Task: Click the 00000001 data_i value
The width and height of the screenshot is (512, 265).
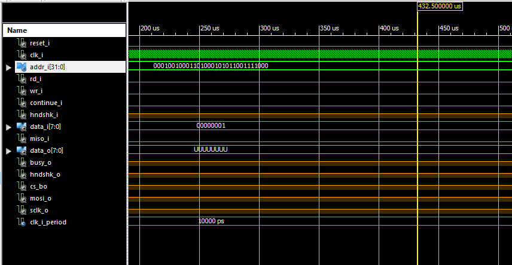Action: (211, 125)
